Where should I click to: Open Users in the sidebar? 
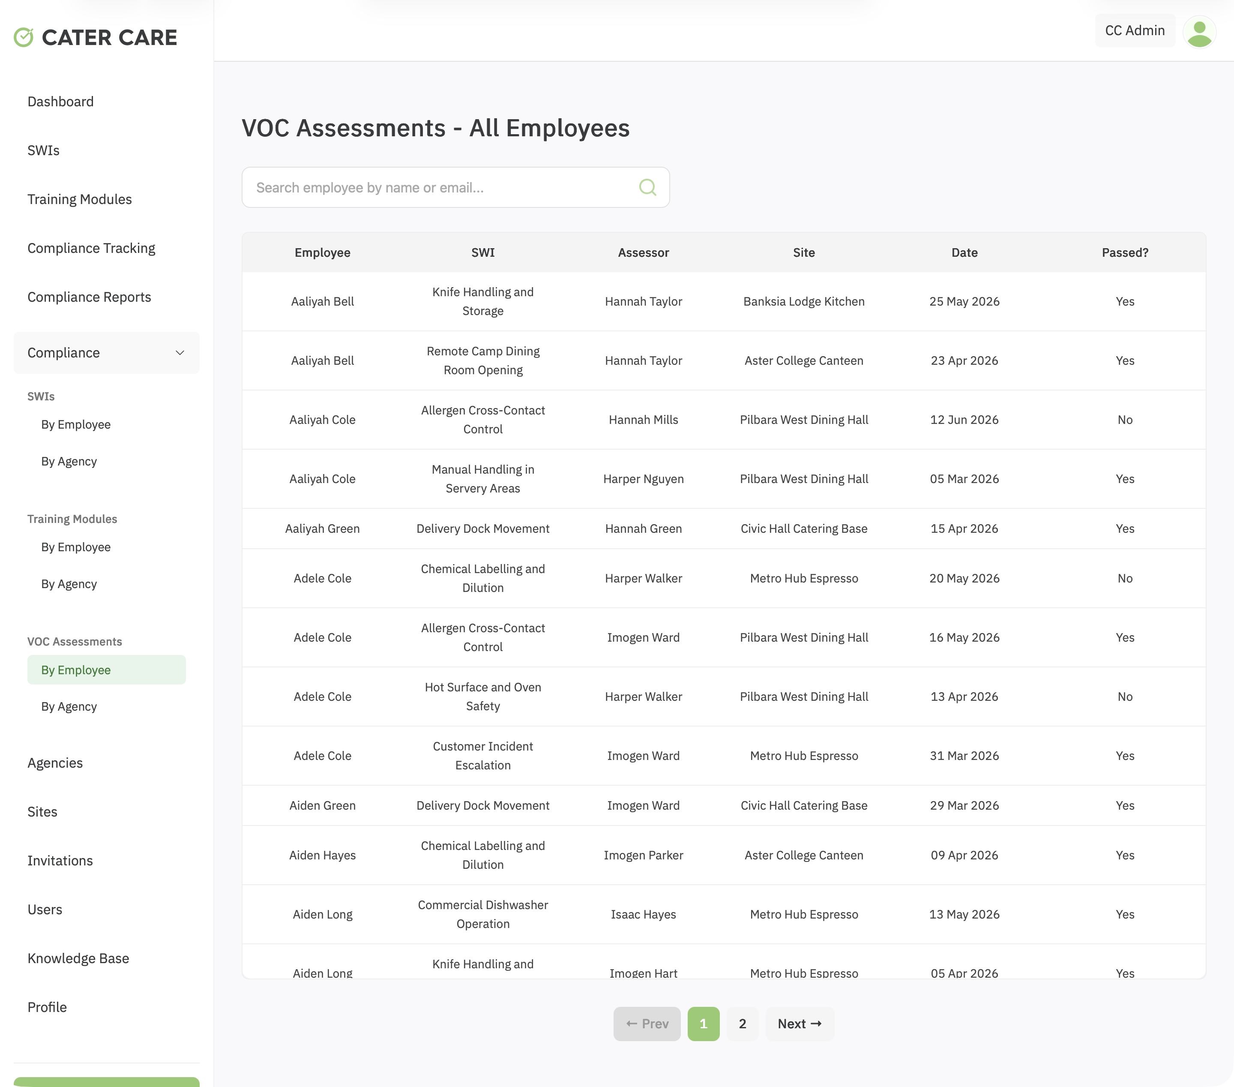click(45, 910)
